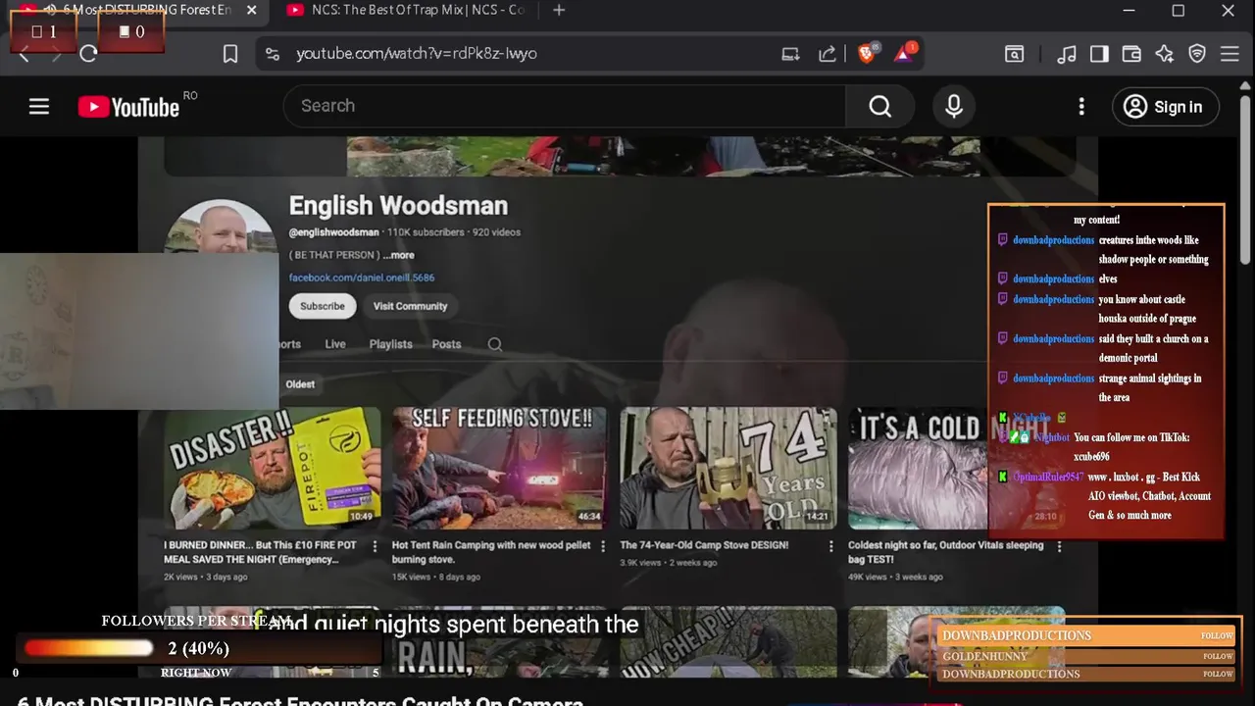Focus the YouTube Search field

tap(564, 106)
